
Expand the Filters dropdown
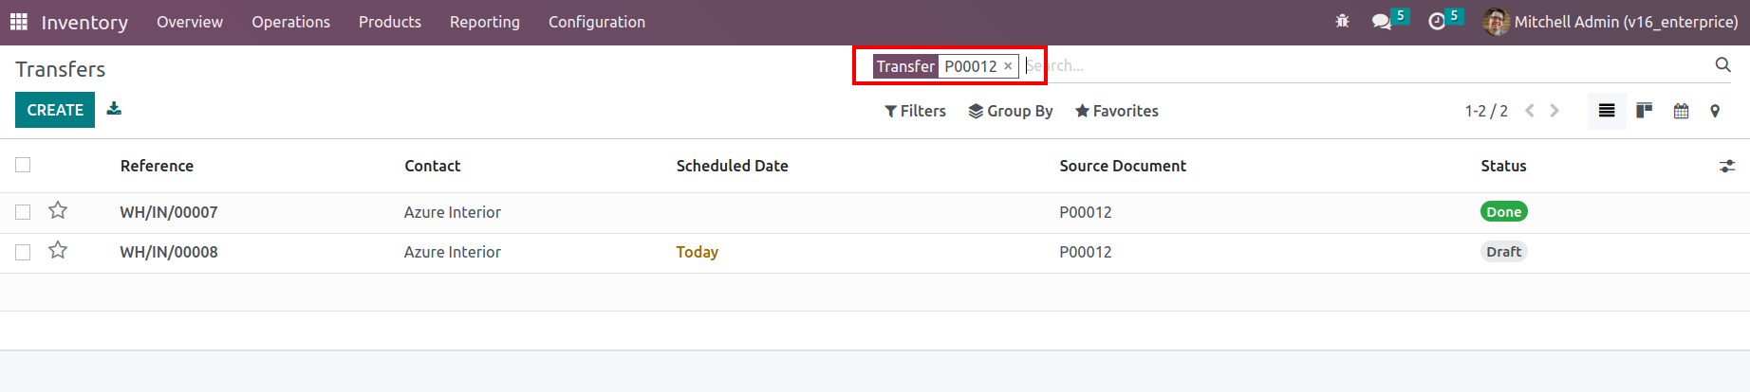pos(915,111)
